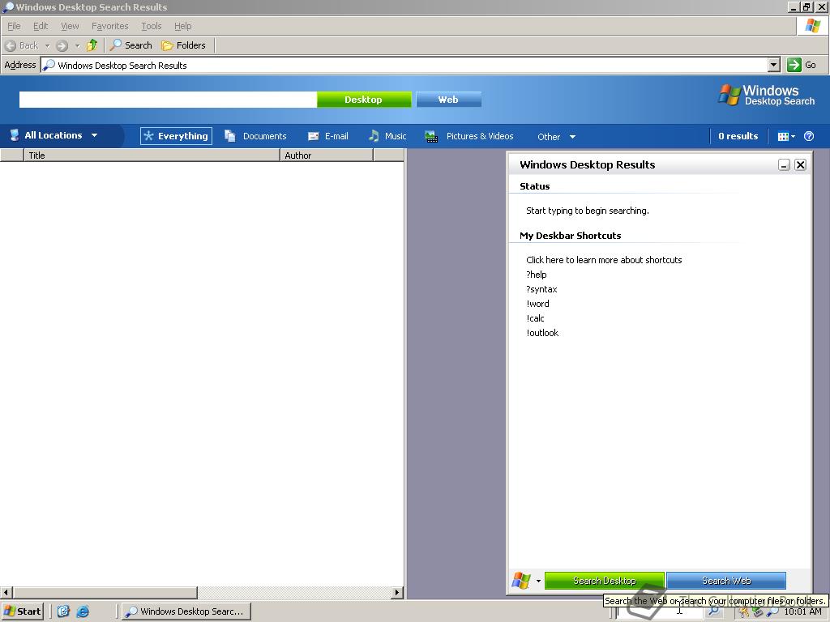Click the help question mark icon
The width and height of the screenshot is (830, 622).
pyautogui.click(x=809, y=136)
